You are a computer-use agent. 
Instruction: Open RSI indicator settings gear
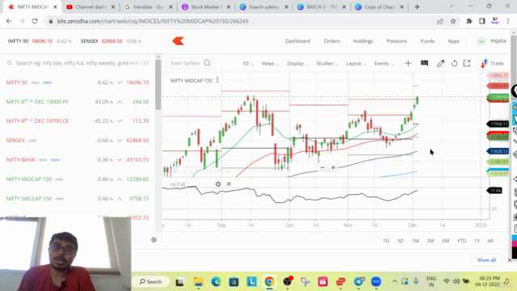[x=218, y=184]
